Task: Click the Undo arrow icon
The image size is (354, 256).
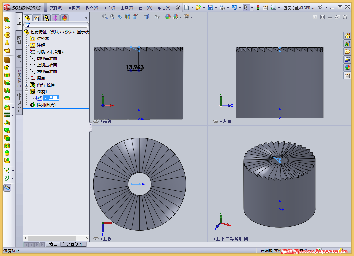Action: coord(234,8)
